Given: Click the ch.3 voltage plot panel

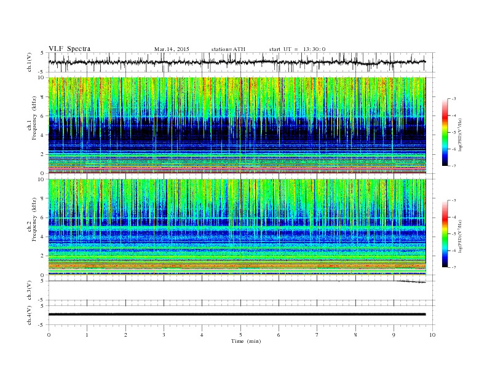Looking at the screenshot, I should (242, 291).
